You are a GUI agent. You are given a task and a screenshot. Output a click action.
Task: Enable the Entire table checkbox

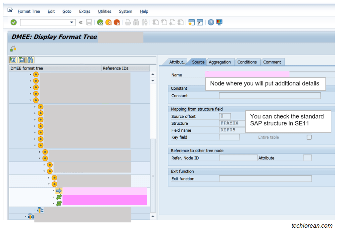[309, 137]
